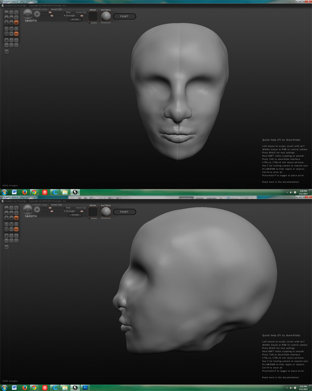The width and height of the screenshot is (312, 391).
Task: Toggle Wireframe display in upper Sculptris window
Action: pyautogui.click(x=12, y=34)
